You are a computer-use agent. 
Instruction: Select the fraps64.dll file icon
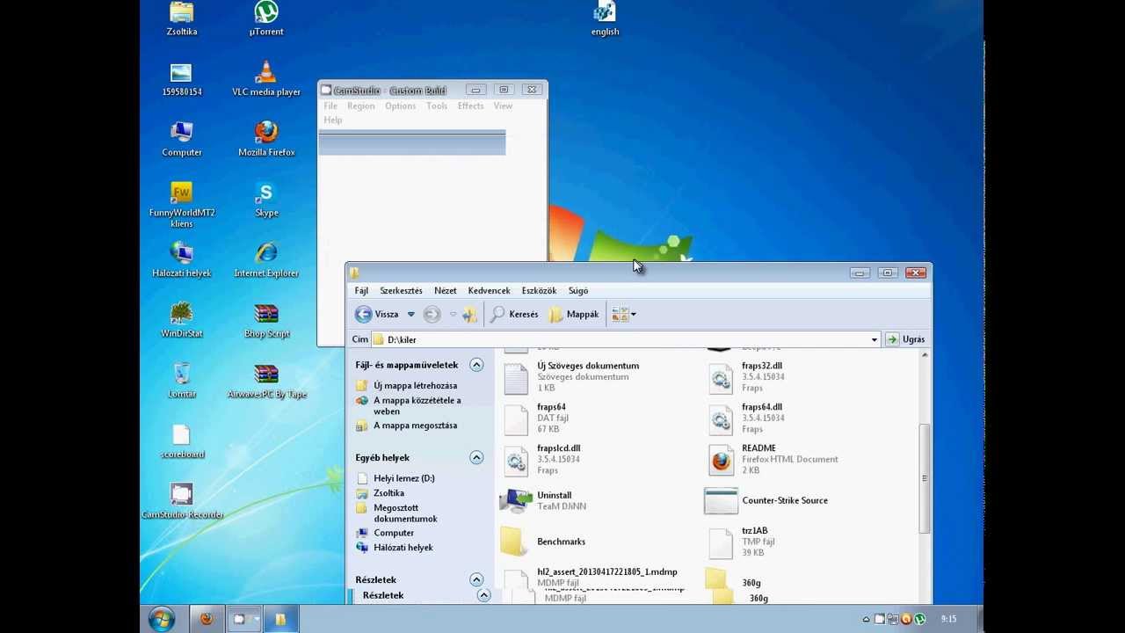tap(721, 419)
